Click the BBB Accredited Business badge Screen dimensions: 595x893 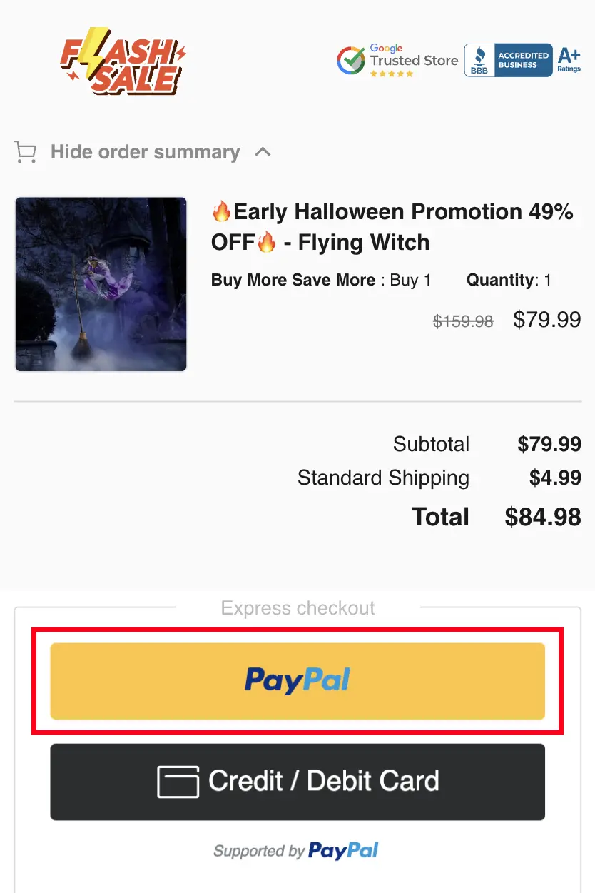point(508,60)
